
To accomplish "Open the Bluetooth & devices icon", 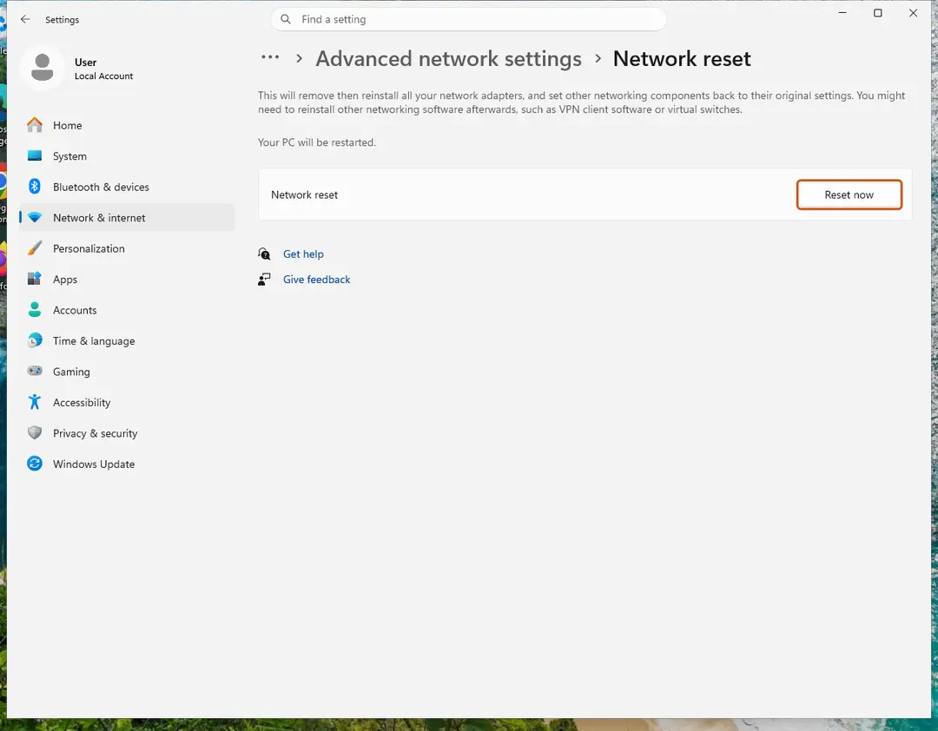I will click(x=35, y=187).
